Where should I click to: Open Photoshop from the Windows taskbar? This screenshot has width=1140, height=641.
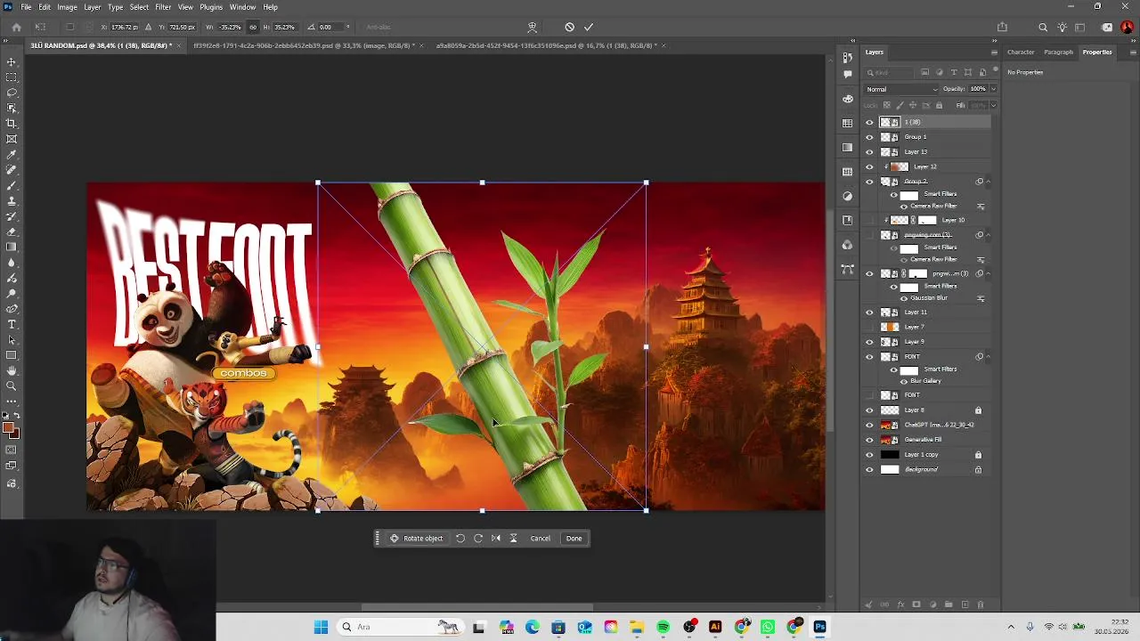819,627
